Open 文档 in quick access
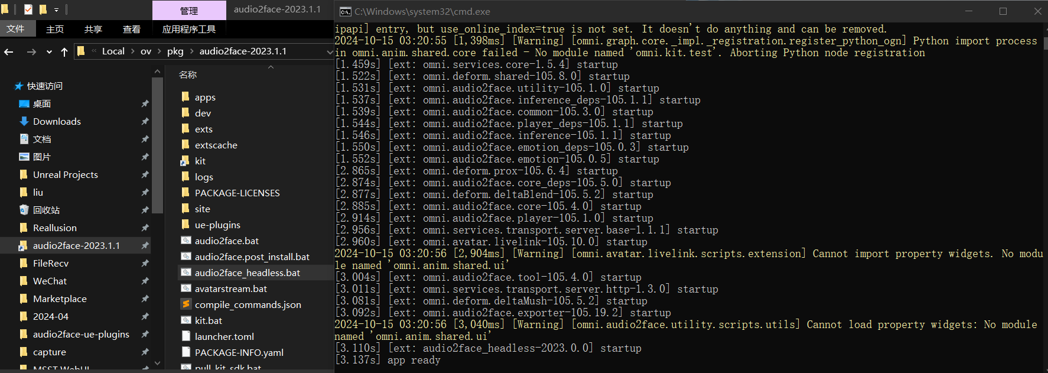 point(42,139)
